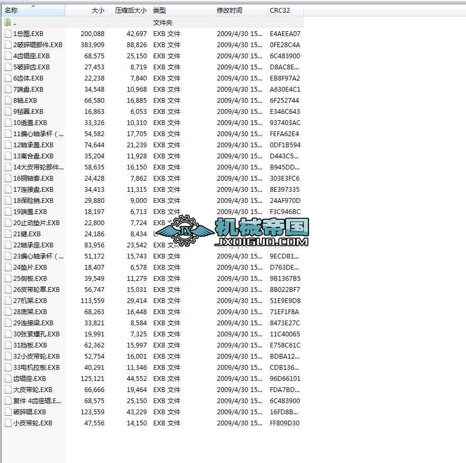
Task: Select the file icon of 20止动垫片.EXB
Action: click(8, 222)
